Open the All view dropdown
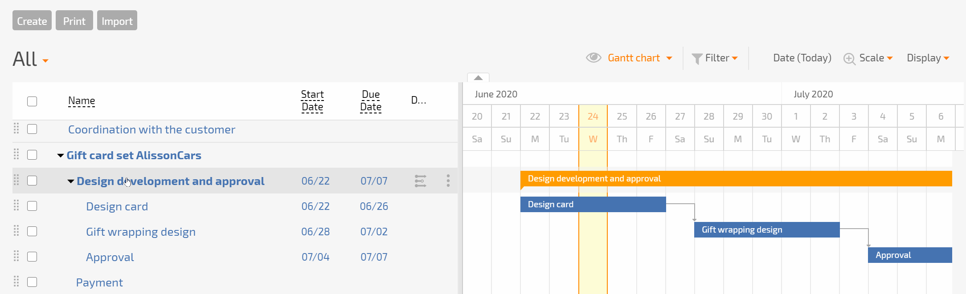The height and width of the screenshot is (294, 966). click(x=30, y=59)
